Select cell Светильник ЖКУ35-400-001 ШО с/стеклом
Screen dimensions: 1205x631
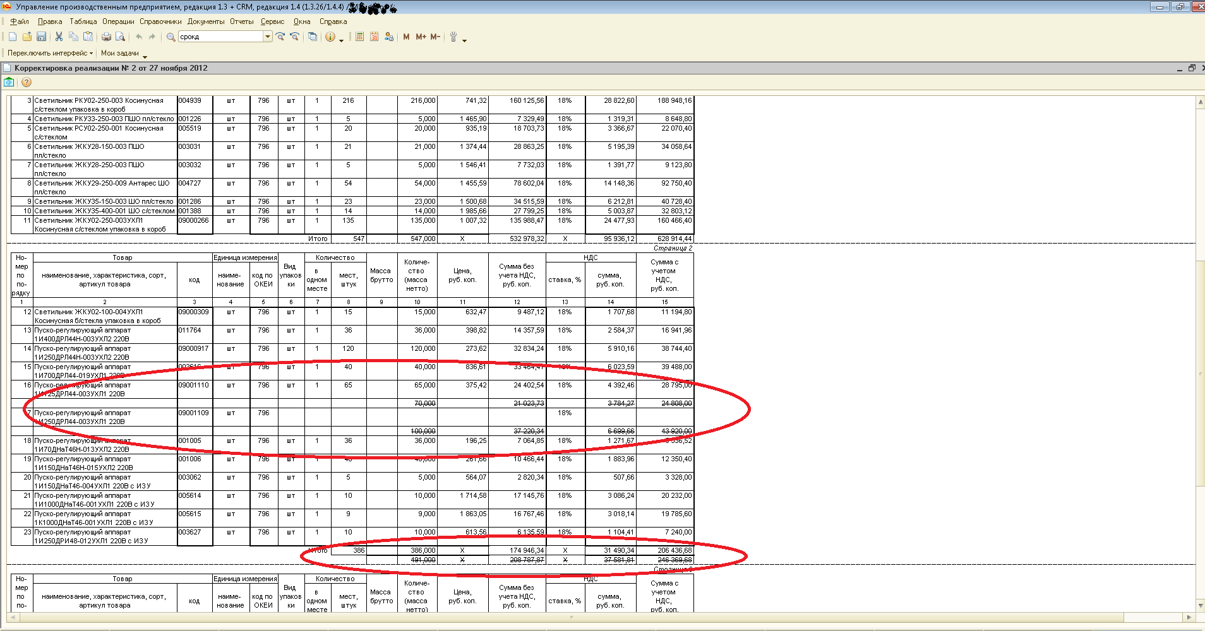pyautogui.click(x=105, y=211)
